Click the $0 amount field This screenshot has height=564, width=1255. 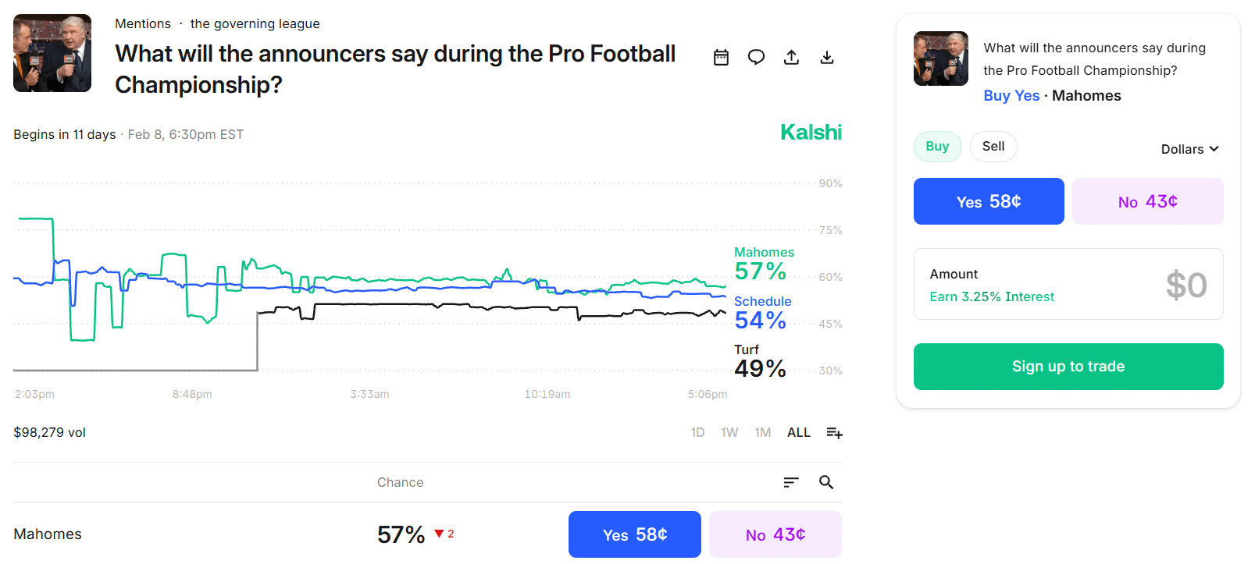click(1187, 285)
